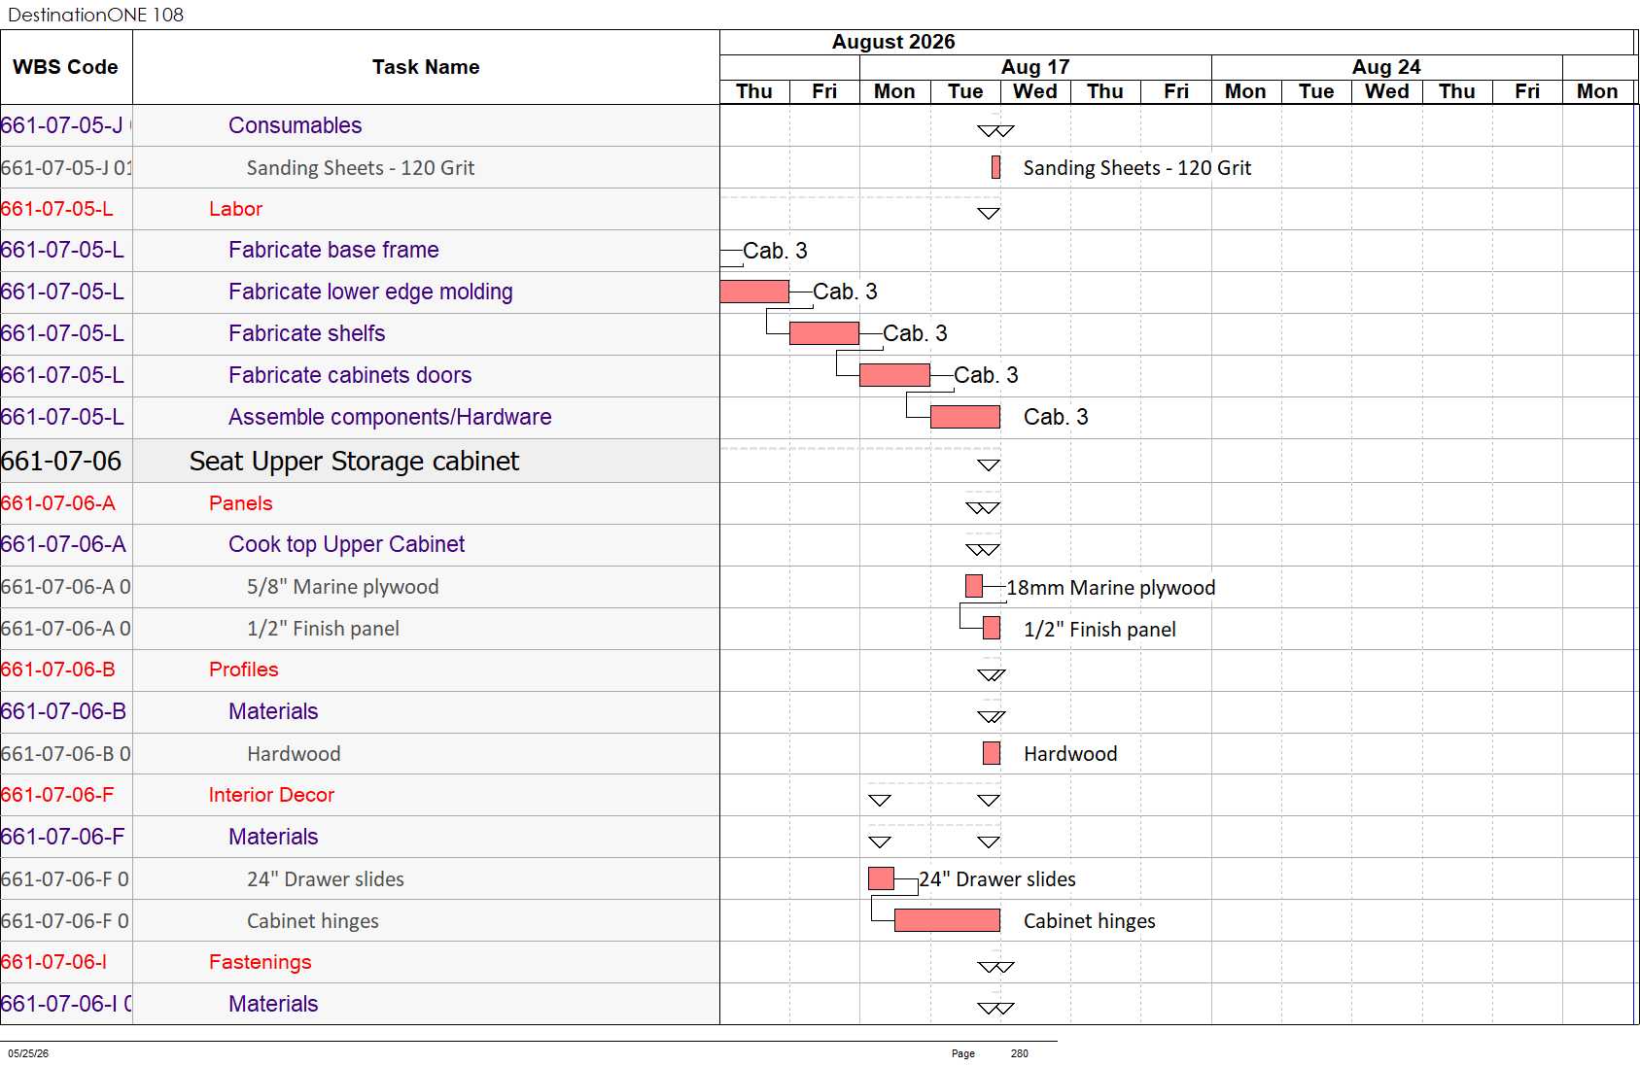Image resolution: width=1640 pixels, height=1066 pixels.
Task: Click the Seat Upper Storage cabinet task name
Action: coord(354,461)
